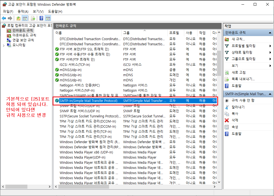The image size is (274, 196).
Task: Sort rules by 그룹 column header
Action: coord(144,33)
